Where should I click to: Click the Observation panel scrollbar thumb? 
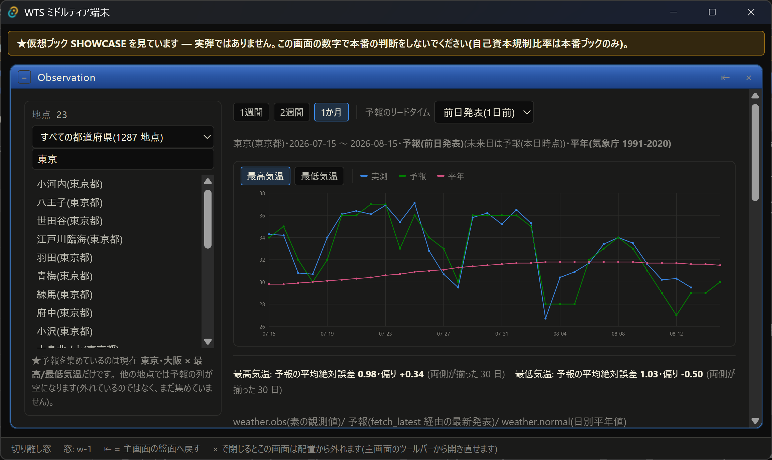[x=755, y=153]
